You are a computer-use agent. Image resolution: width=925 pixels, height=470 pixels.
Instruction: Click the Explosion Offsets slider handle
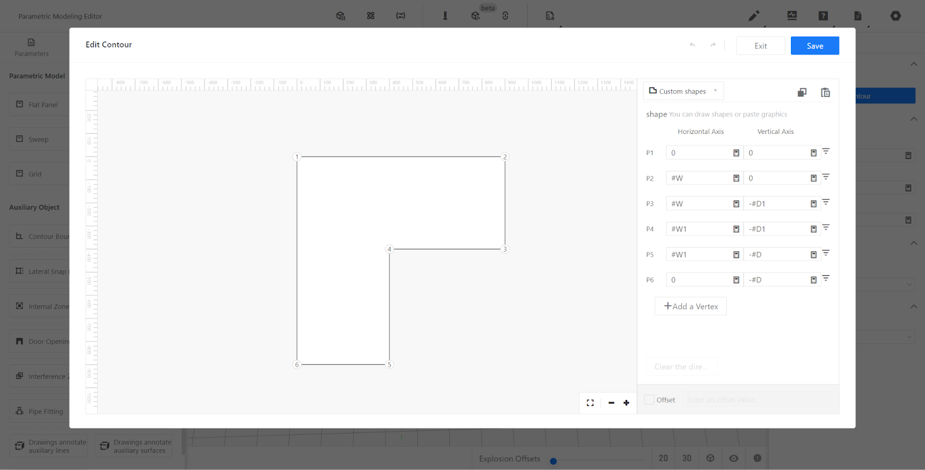[553, 461]
